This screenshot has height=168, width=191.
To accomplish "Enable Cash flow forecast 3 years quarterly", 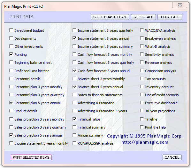I will [74, 62].
